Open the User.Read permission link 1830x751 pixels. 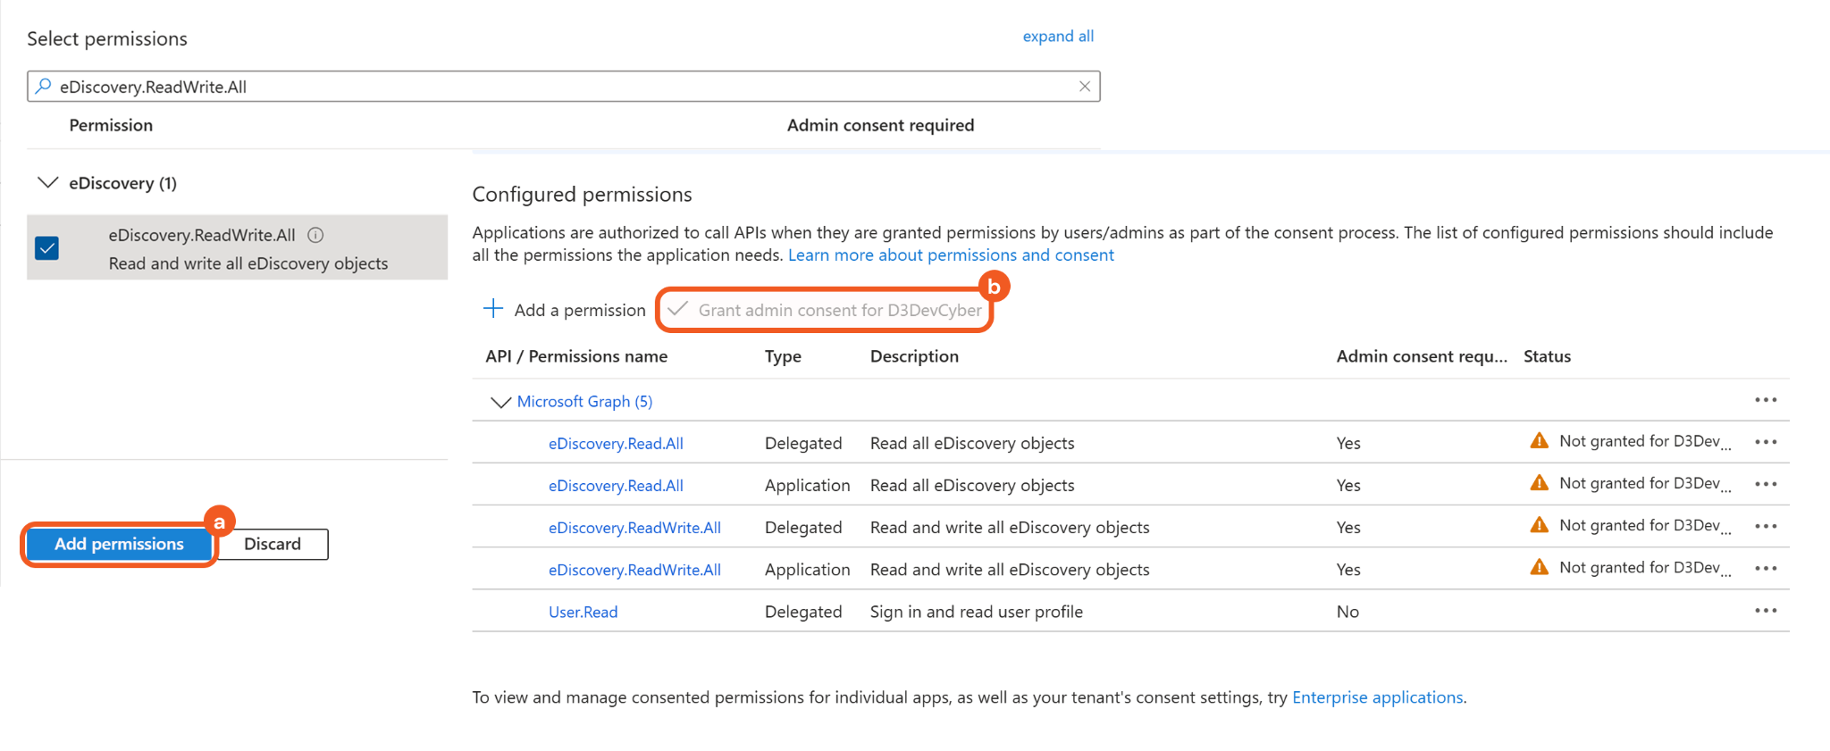(x=583, y=612)
